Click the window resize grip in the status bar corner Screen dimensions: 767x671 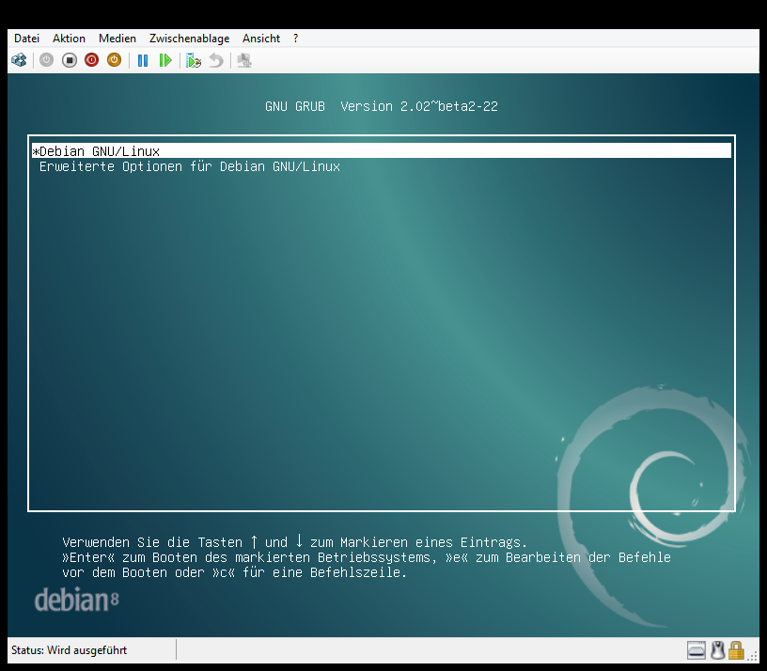[752, 656]
